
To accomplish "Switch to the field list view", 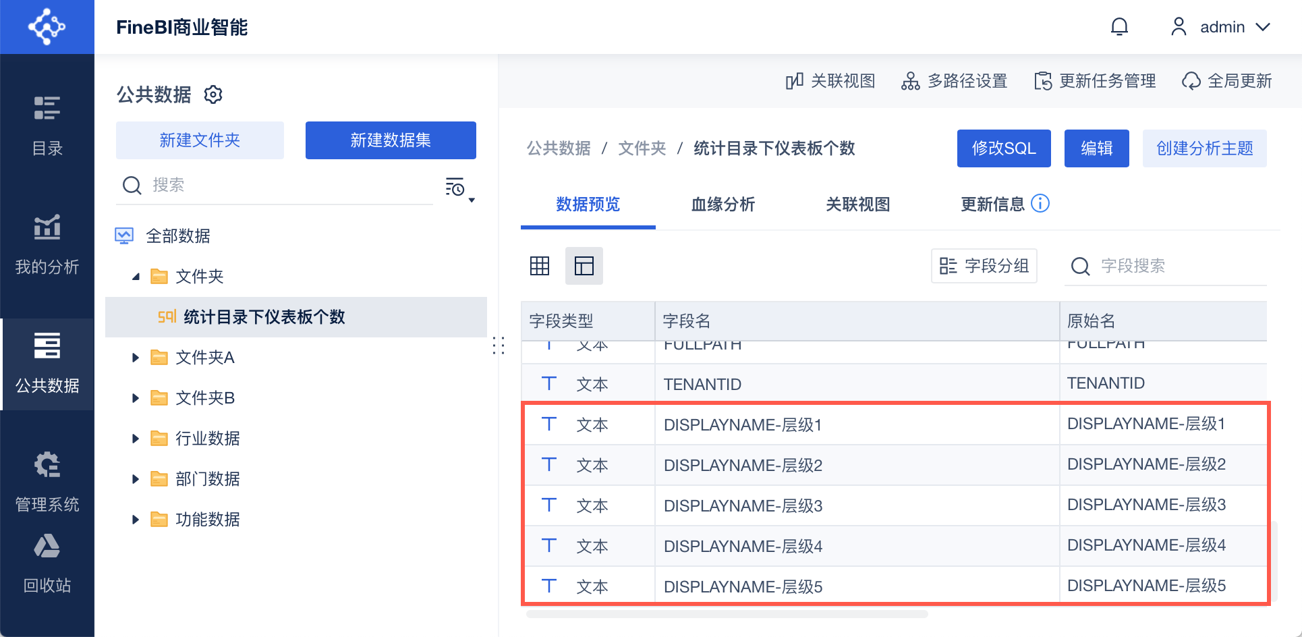I will point(584,266).
